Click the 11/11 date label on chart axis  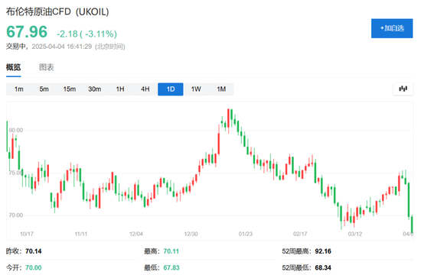(x=81, y=234)
